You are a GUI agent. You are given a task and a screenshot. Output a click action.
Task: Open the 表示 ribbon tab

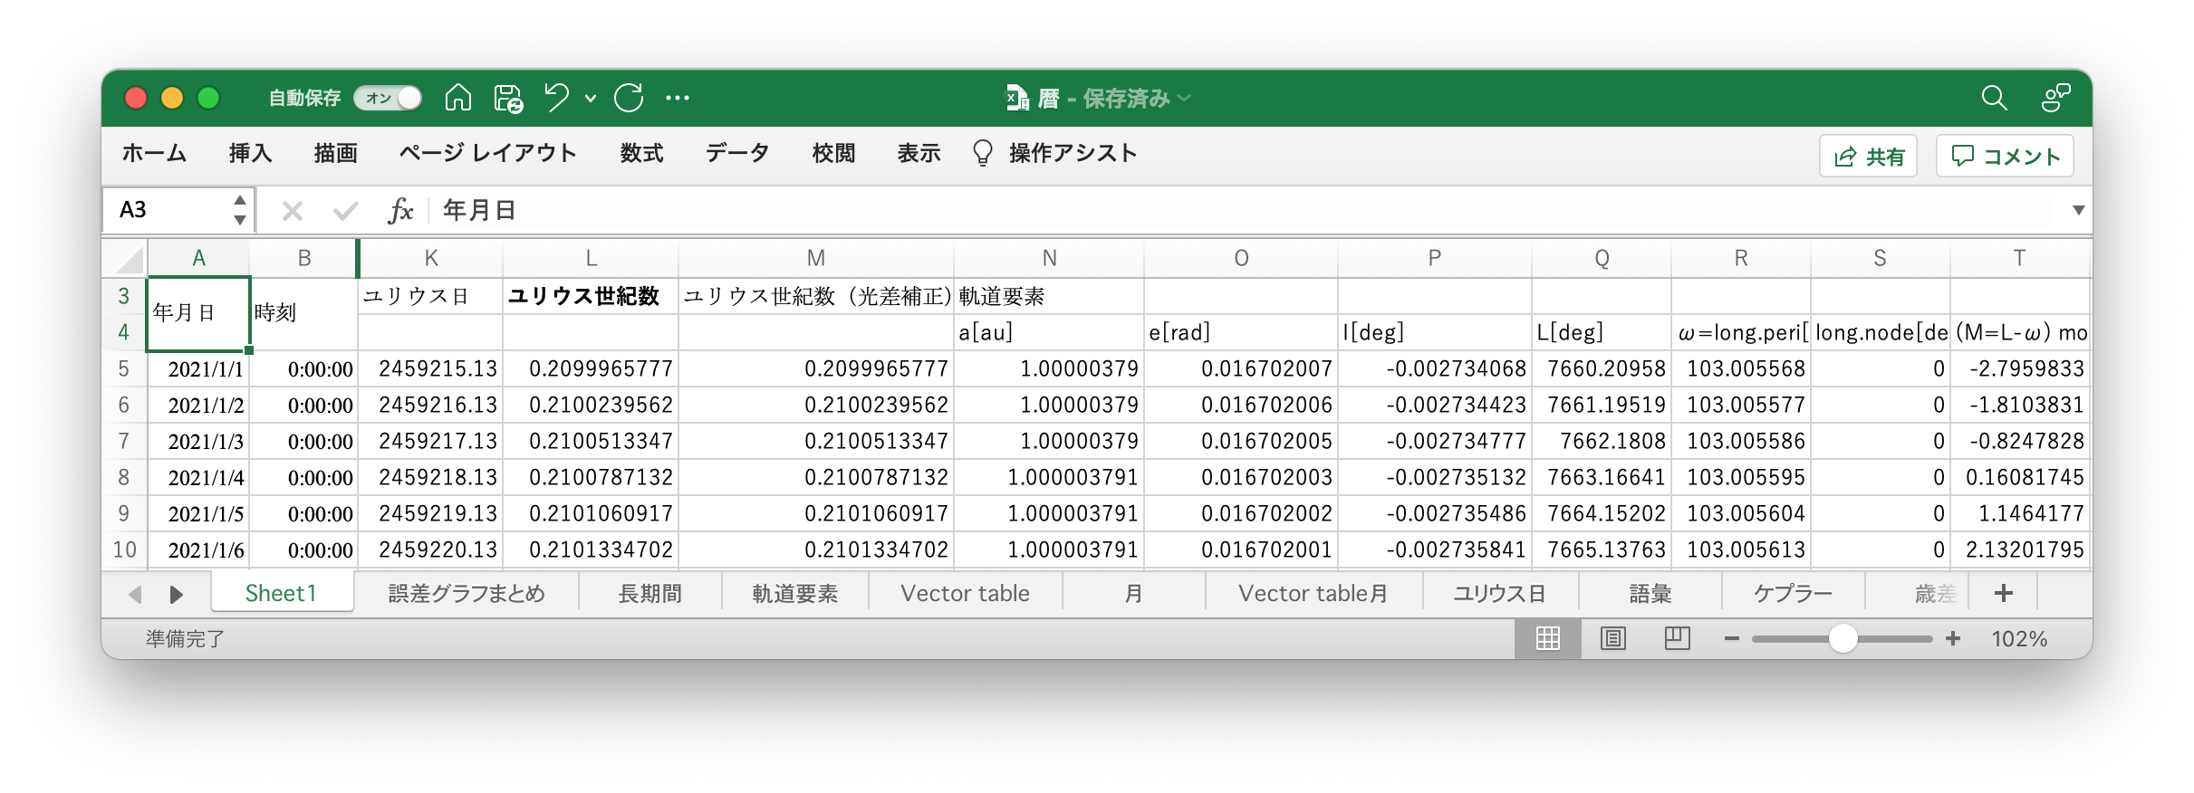point(919,153)
